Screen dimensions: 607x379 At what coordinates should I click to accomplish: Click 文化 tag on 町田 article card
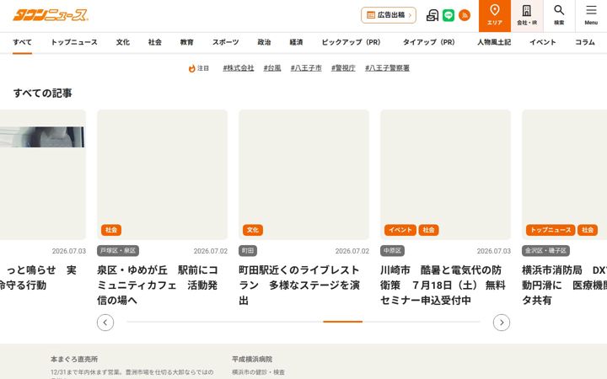(x=253, y=230)
